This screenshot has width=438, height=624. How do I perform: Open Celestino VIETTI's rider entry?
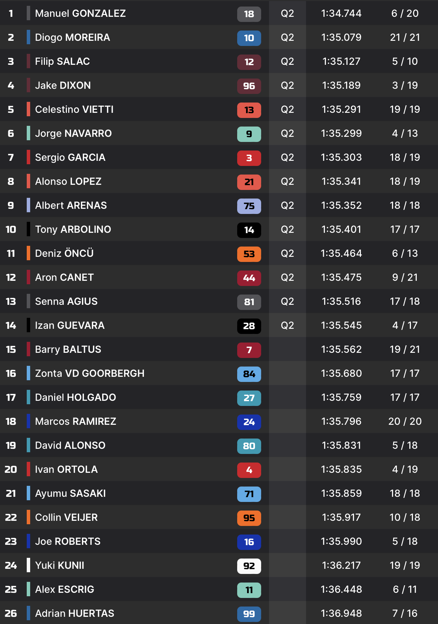tap(74, 109)
